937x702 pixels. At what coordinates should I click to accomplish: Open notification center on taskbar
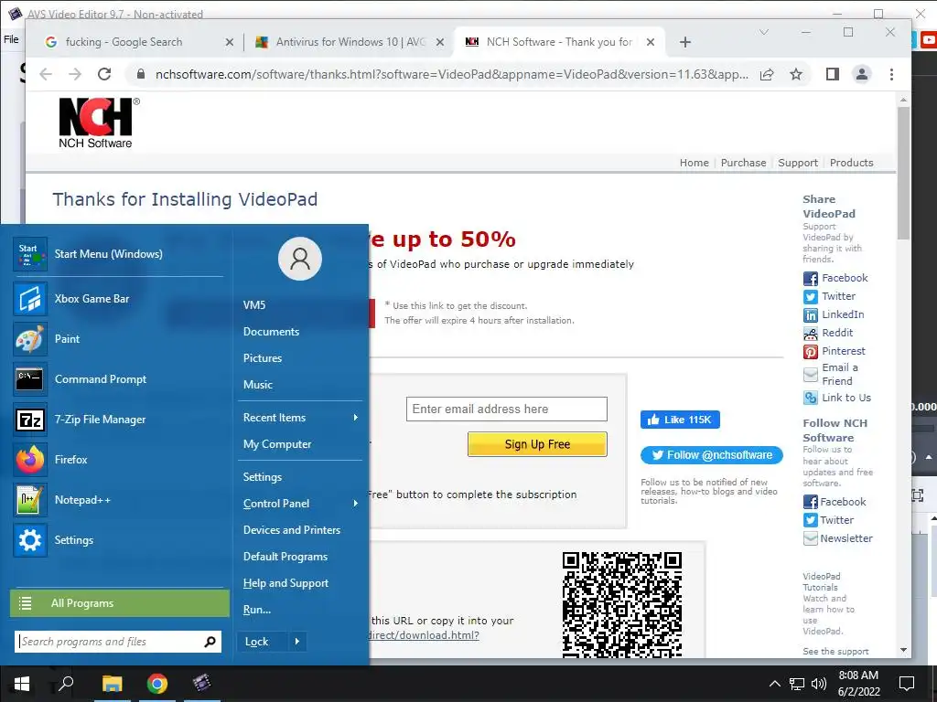907,684
